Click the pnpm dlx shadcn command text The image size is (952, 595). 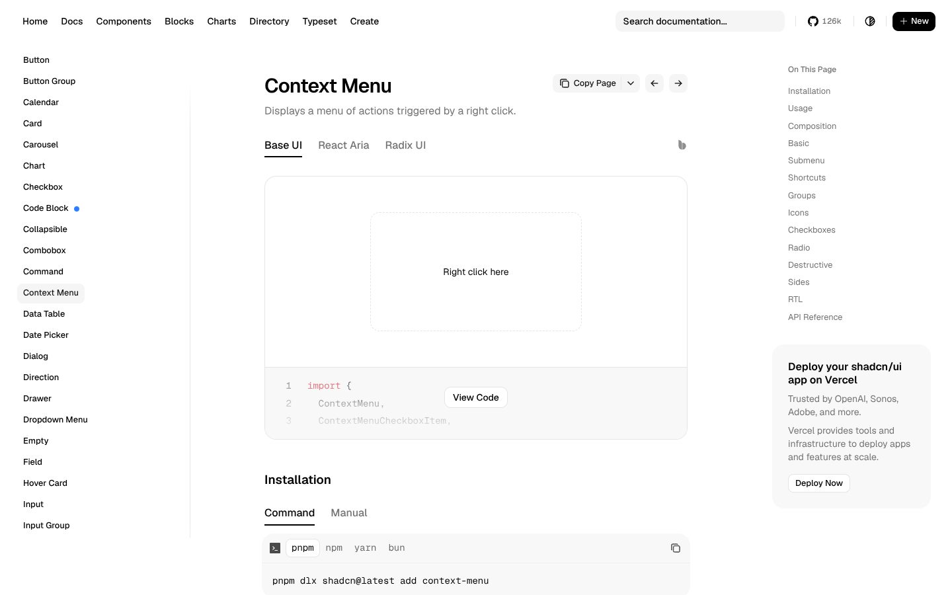click(x=381, y=581)
